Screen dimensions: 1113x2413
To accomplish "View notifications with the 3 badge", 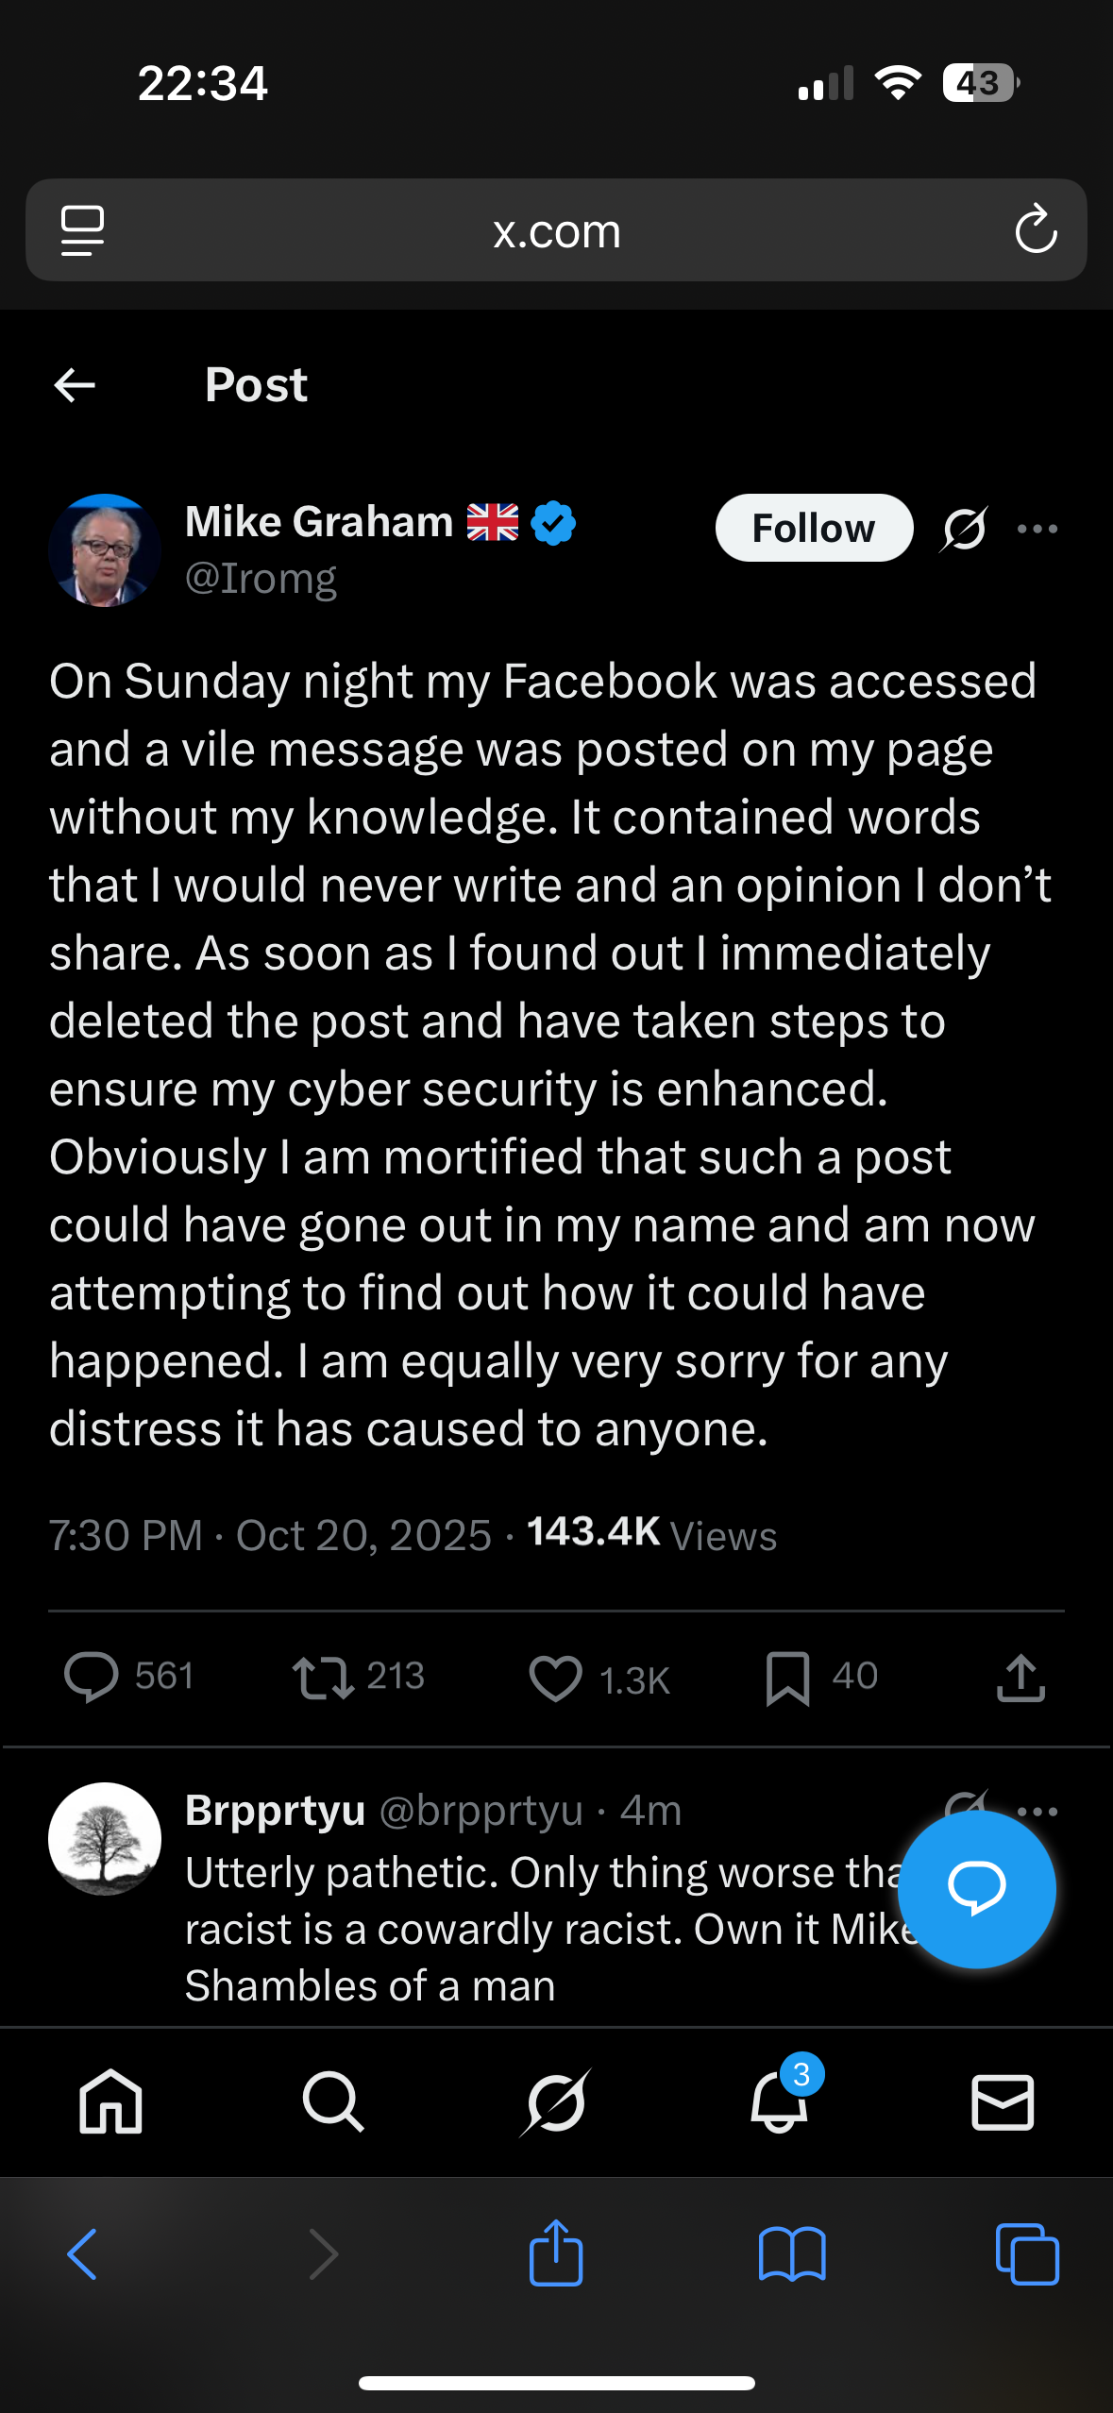I will [x=780, y=2102].
